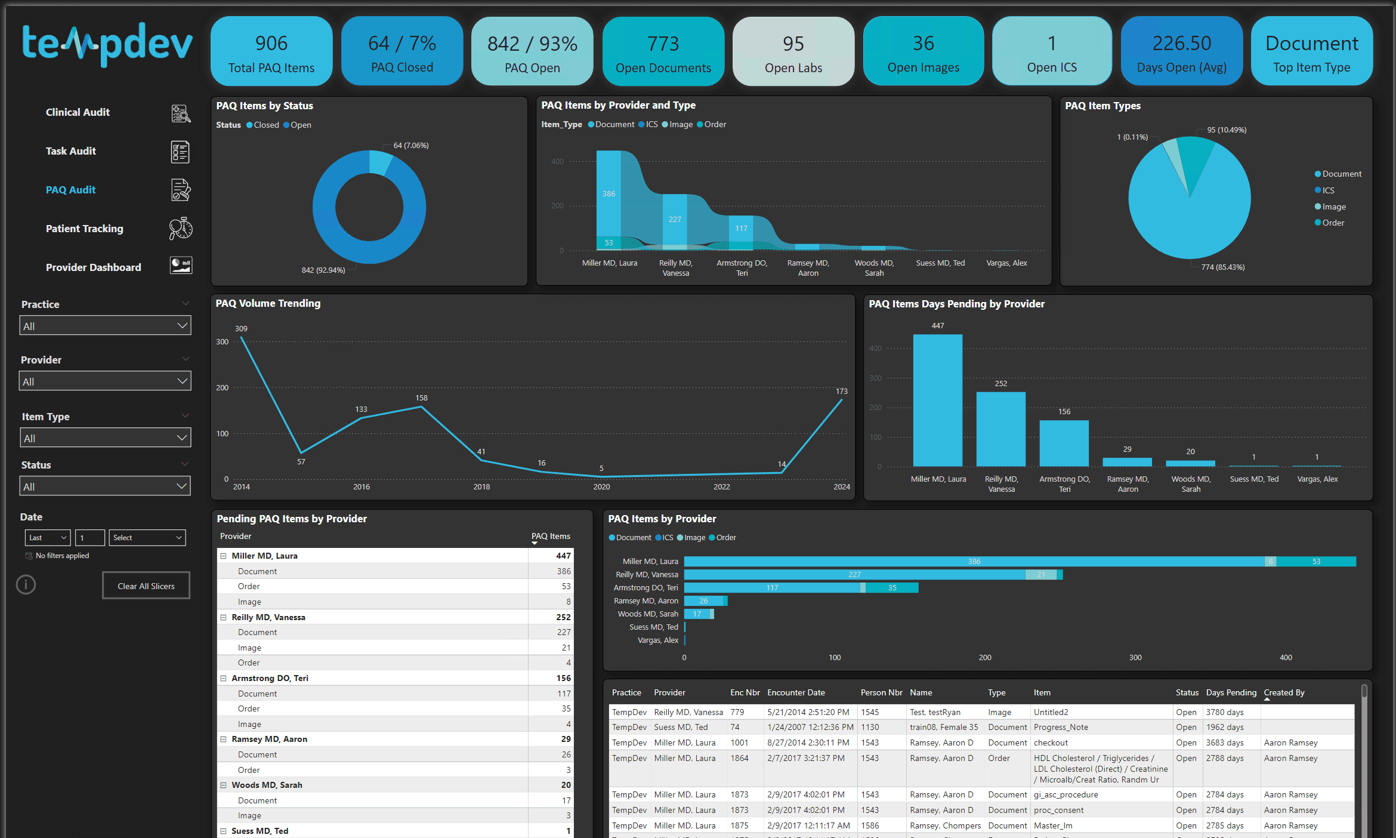Click the Clinical Audit magnifier icon
This screenshot has width=1396, height=838.
pos(181,113)
